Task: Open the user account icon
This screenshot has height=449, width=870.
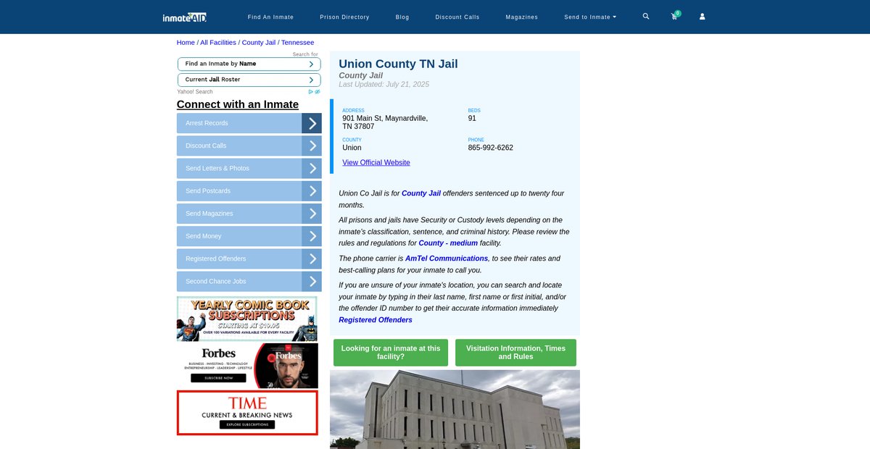Action: pyautogui.click(x=702, y=17)
